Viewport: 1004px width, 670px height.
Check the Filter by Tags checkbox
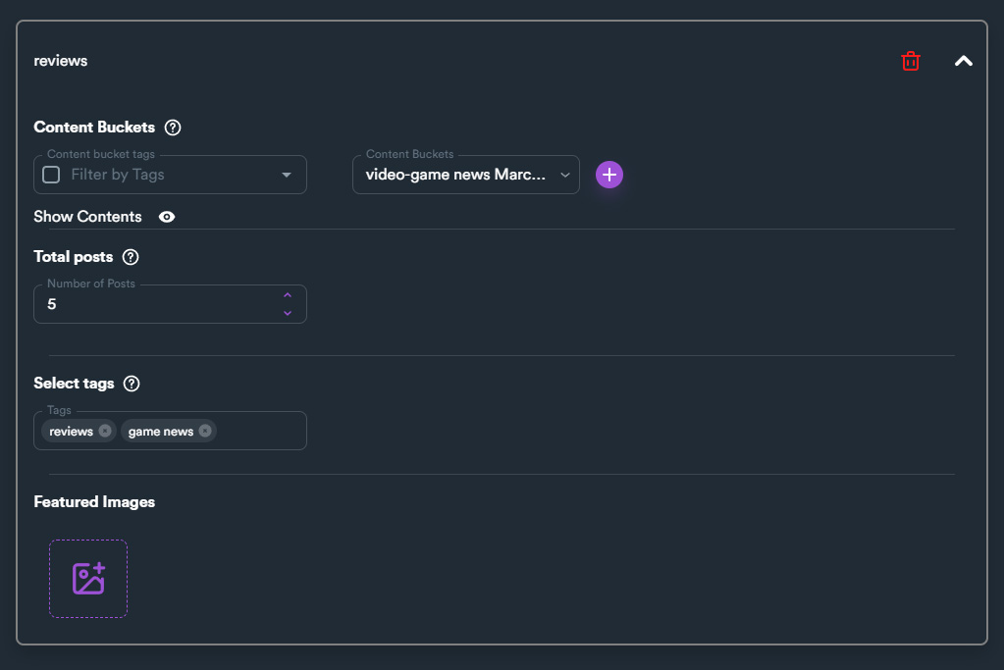[x=51, y=175]
